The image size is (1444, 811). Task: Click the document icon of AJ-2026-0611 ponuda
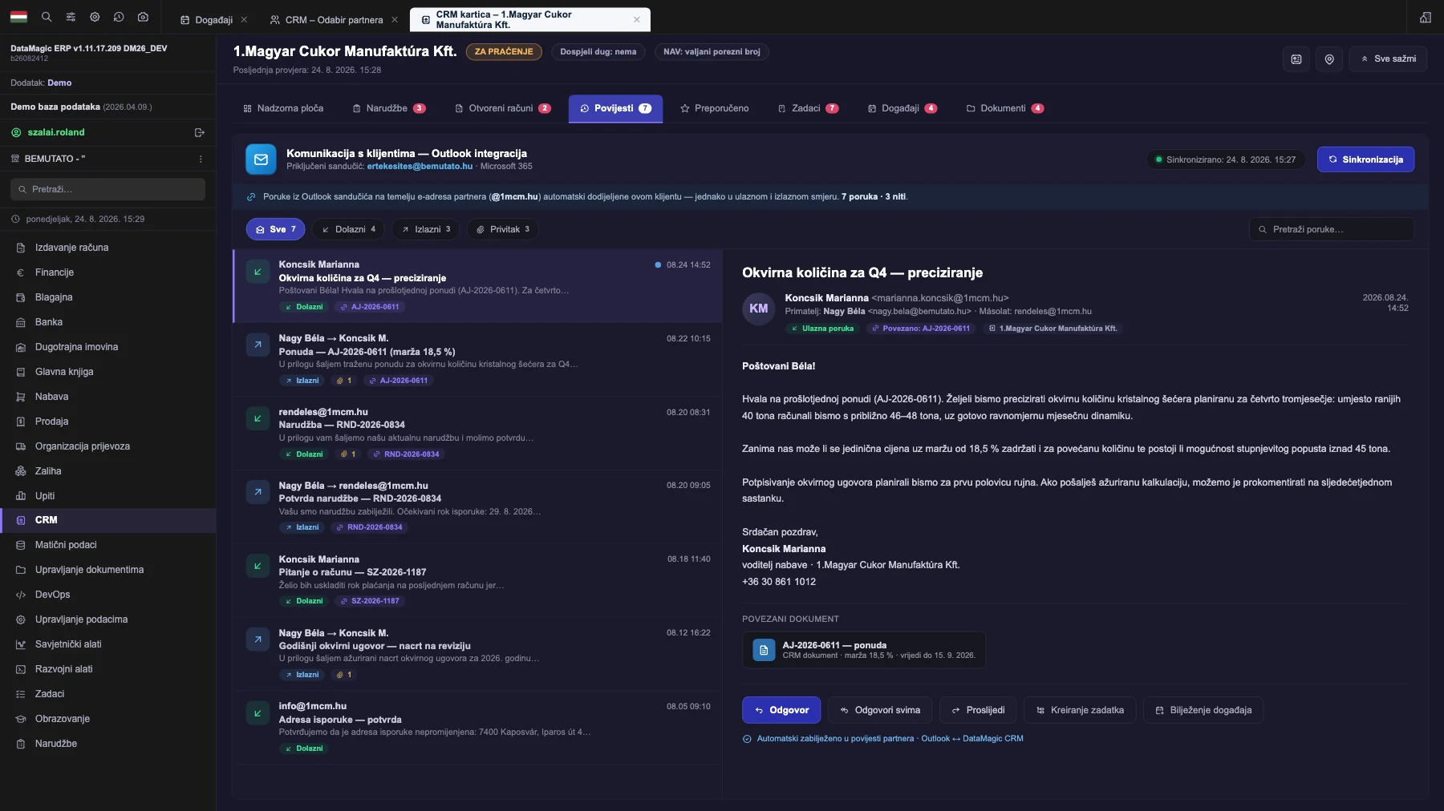point(764,650)
